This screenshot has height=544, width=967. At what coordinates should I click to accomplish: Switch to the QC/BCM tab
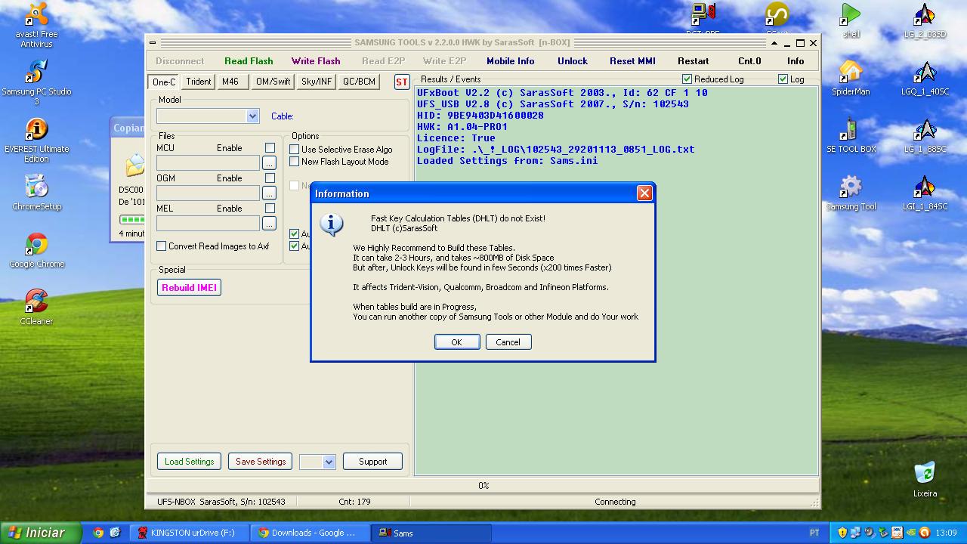click(359, 82)
